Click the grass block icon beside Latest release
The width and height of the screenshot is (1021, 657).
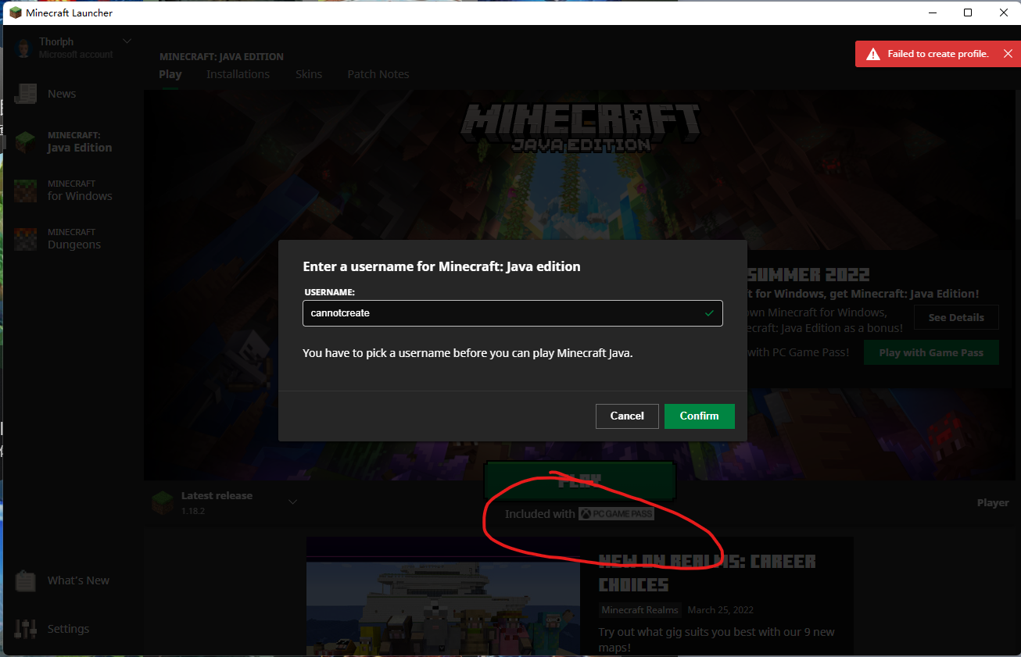(163, 502)
